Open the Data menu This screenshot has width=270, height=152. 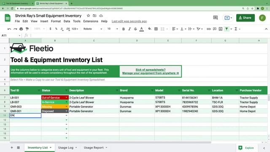click(67, 21)
